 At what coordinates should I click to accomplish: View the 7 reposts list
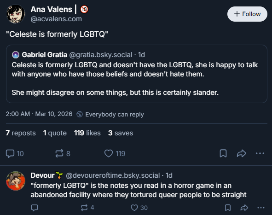coord(21,133)
